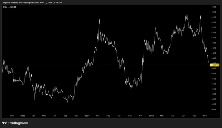222x128 pixels.
Task: Click the −52B axis label
Action: [214, 79]
